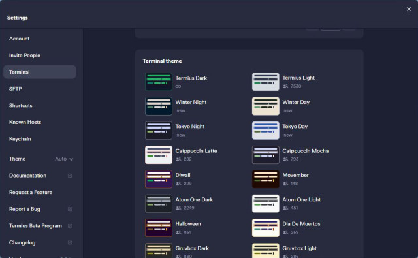Click the external link icon beside Report a Bug
The image size is (418, 258).
click(x=70, y=209)
